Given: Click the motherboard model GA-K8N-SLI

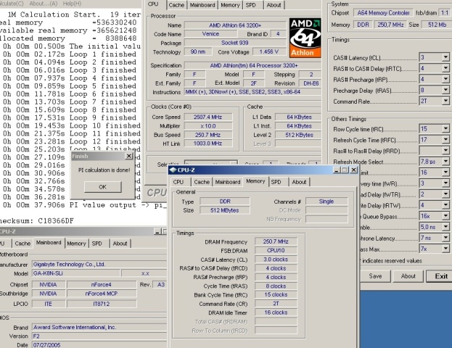Looking at the screenshot, I should pos(75,273).
